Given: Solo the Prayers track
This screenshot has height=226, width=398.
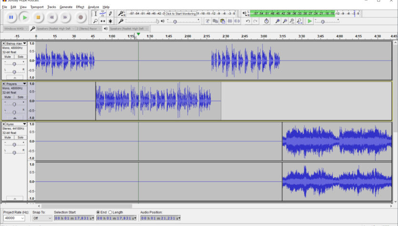Looking at the screenshot, I should click(x=20, y=97).
